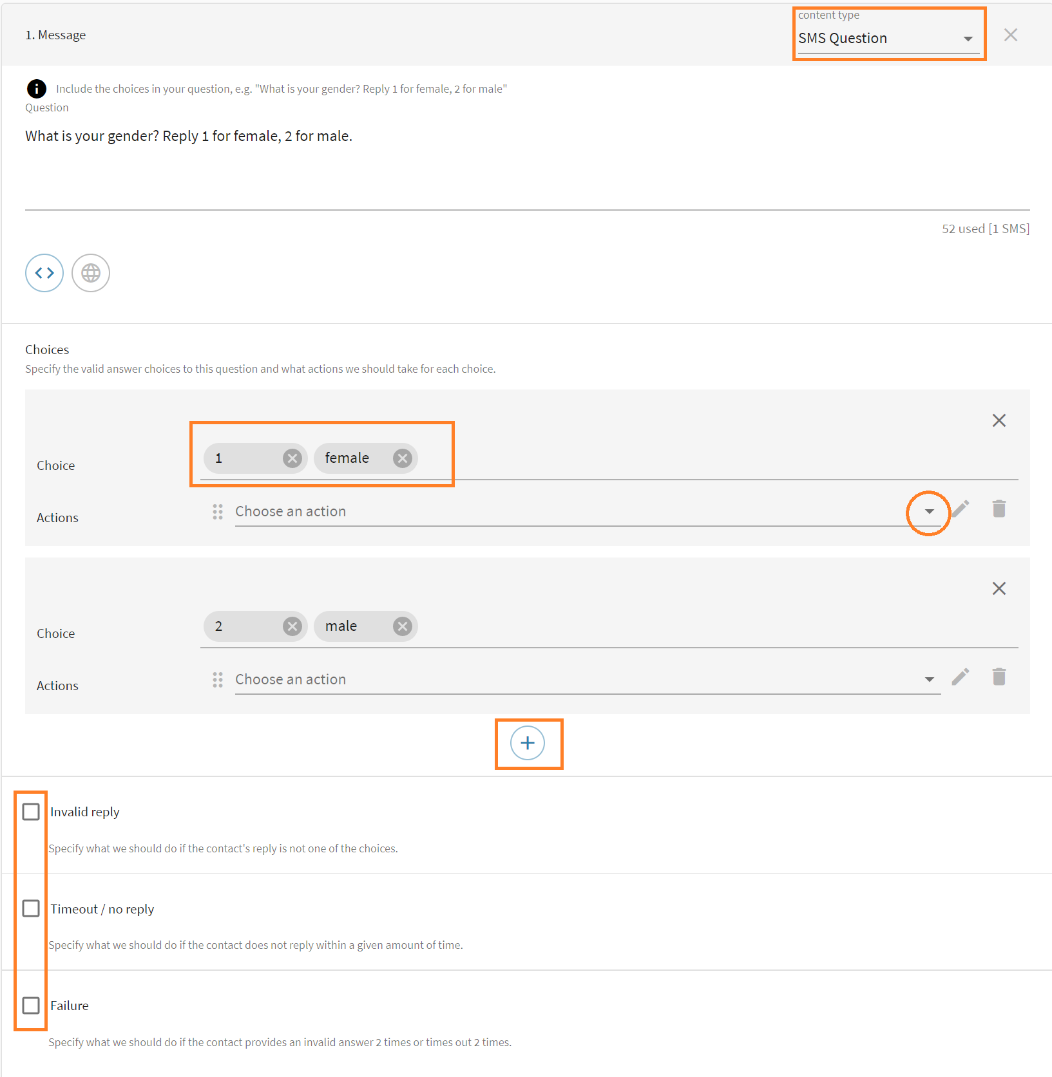Delete the male choice action via trash
Viewport: 1052px width, 1077px height.
(999, 677)
